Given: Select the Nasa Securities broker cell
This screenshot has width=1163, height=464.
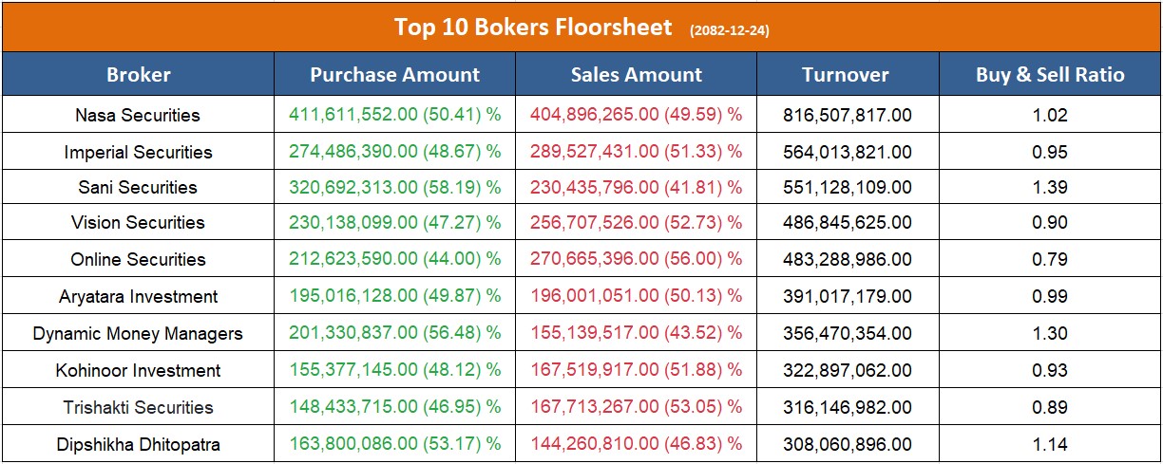Looking at the screenshot, I should (x=138, y=115).
